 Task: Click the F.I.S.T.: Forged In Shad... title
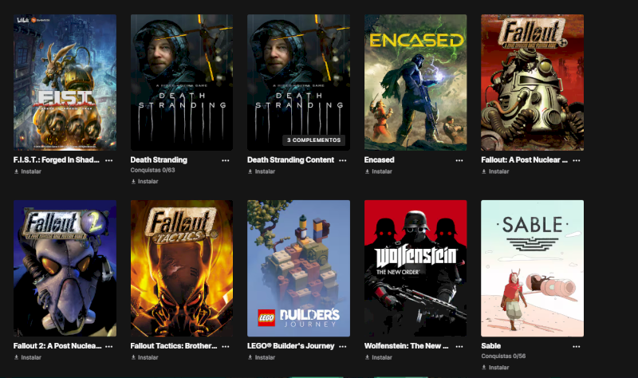pyautogui.click(x=56, y=160)
